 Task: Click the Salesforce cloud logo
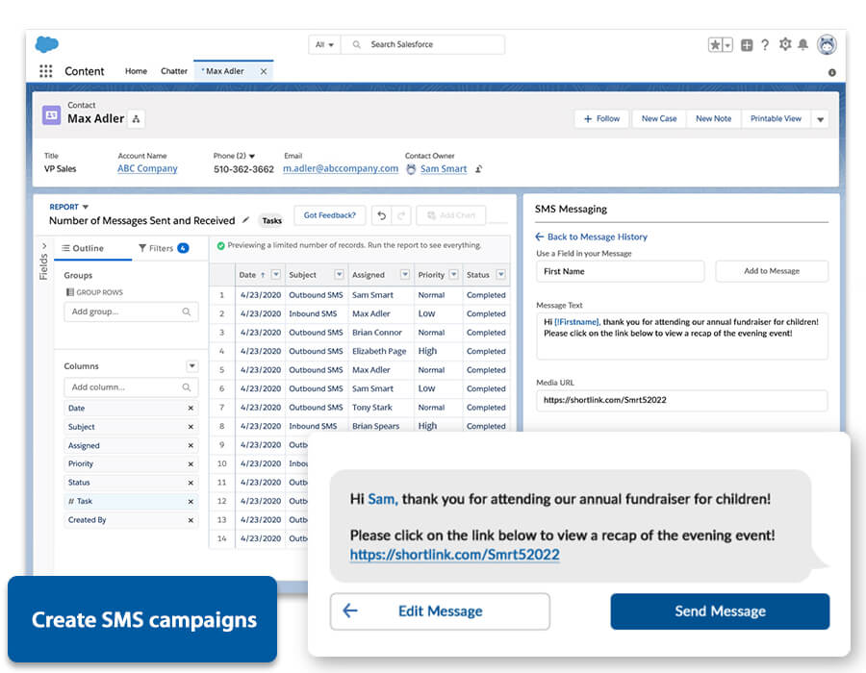(47, 44)
